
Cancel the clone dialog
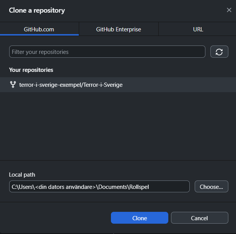199,218
